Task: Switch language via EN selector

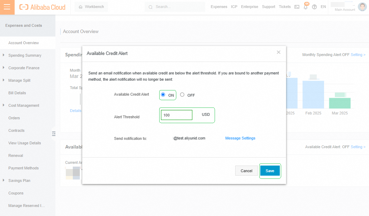Action: [323, 7]
